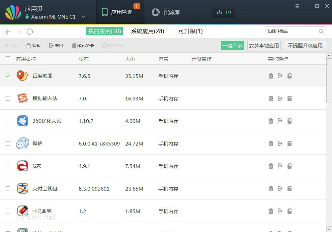
Task: Check the 搜狗输入法 checkbox
Action: tap(8, 98)
